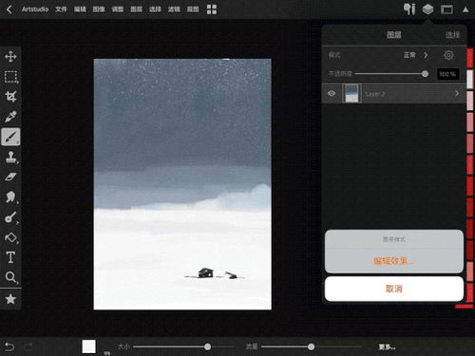Viewport: 475px width, 356px height.
Task: Adjust the layer opacity slider handle
Action: [425, 74]
